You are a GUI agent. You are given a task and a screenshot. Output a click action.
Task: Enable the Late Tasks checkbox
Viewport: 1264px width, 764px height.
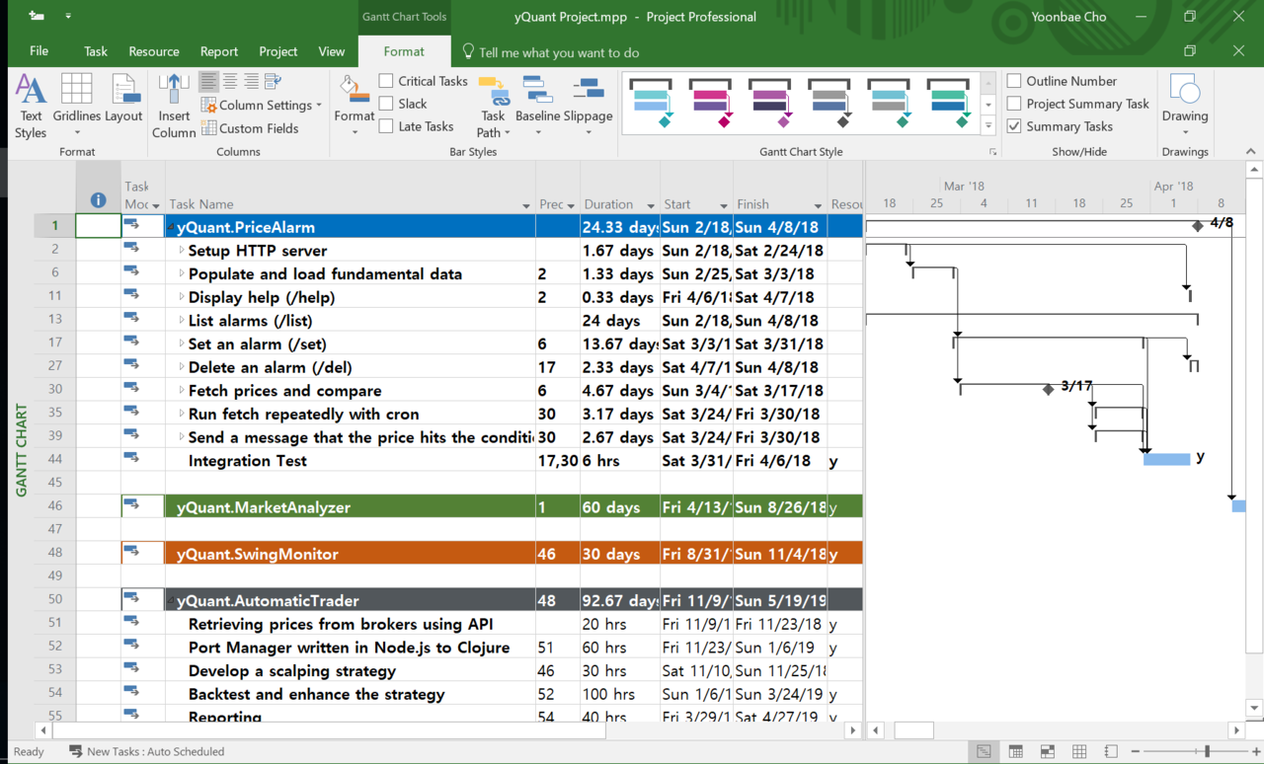(386, 126)
